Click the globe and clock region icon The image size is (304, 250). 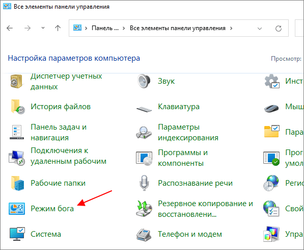coord(271,183)
